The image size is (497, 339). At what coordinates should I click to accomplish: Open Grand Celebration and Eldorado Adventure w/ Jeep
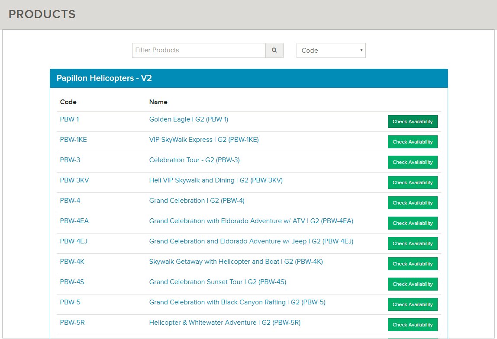click(251, 241)
